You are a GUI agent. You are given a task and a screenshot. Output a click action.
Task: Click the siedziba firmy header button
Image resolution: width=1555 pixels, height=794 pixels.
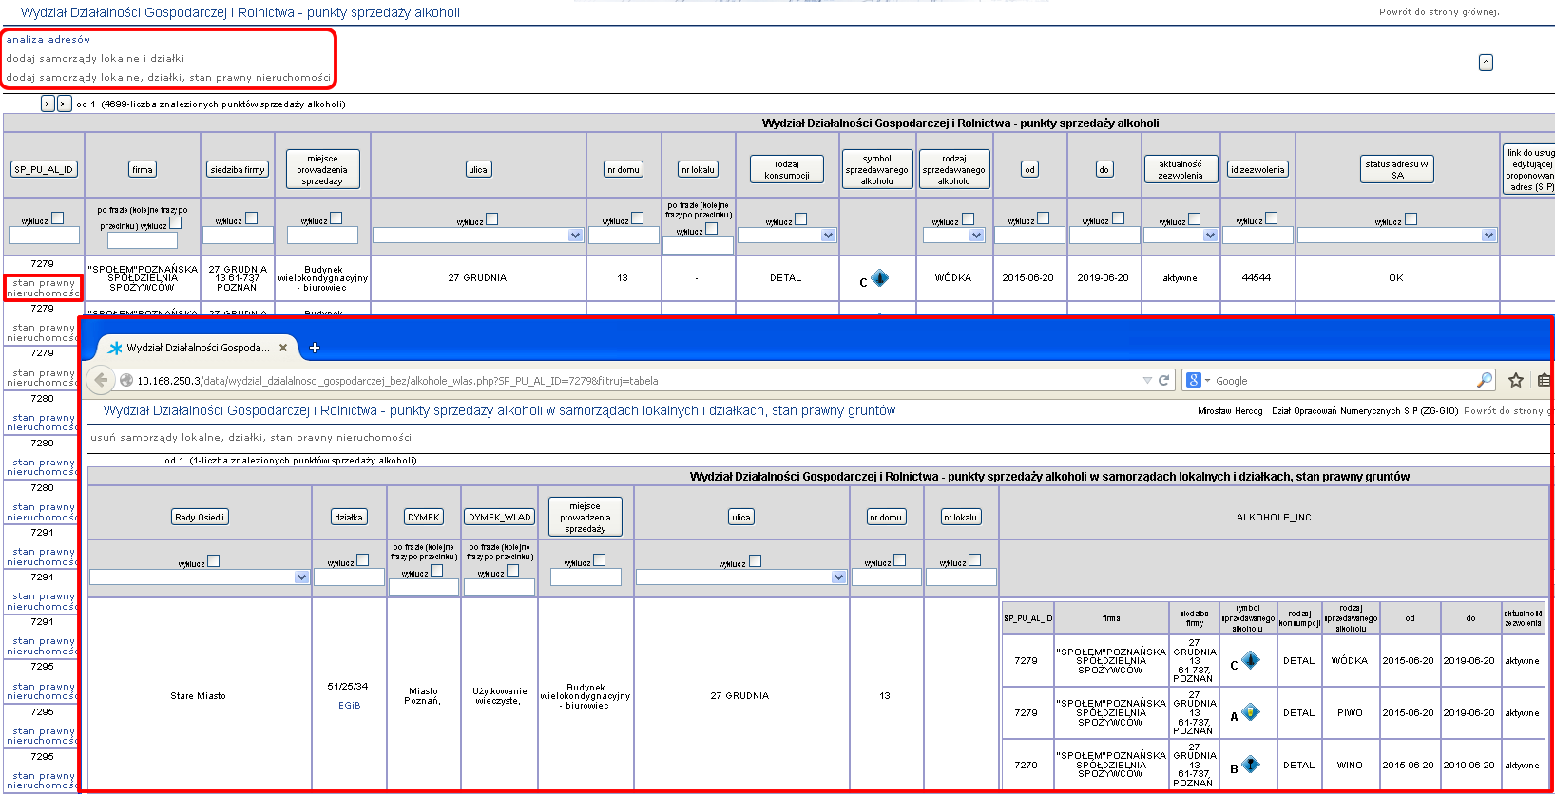pos(238,169)
